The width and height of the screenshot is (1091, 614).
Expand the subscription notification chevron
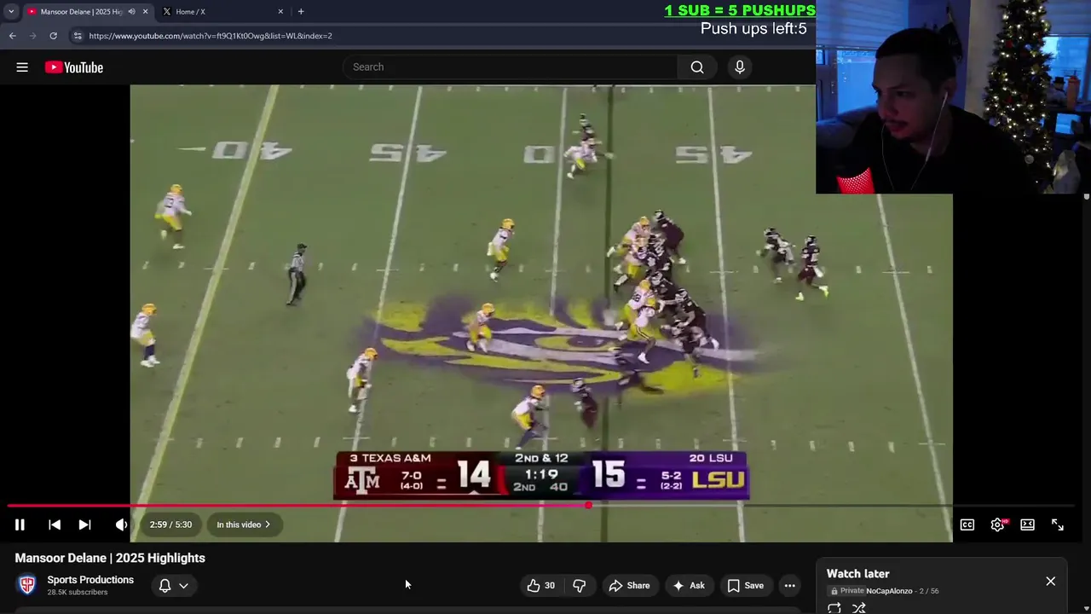(x=183, y=585)
